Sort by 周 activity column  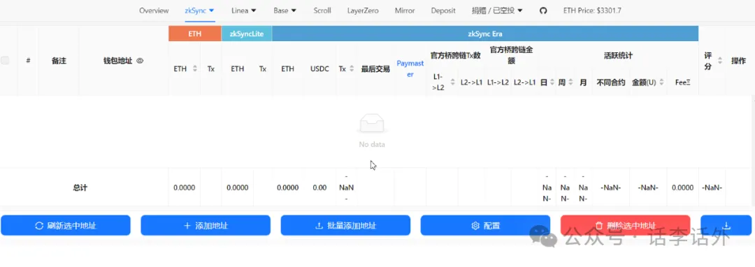pyautogui.click(x=570, y=82)
